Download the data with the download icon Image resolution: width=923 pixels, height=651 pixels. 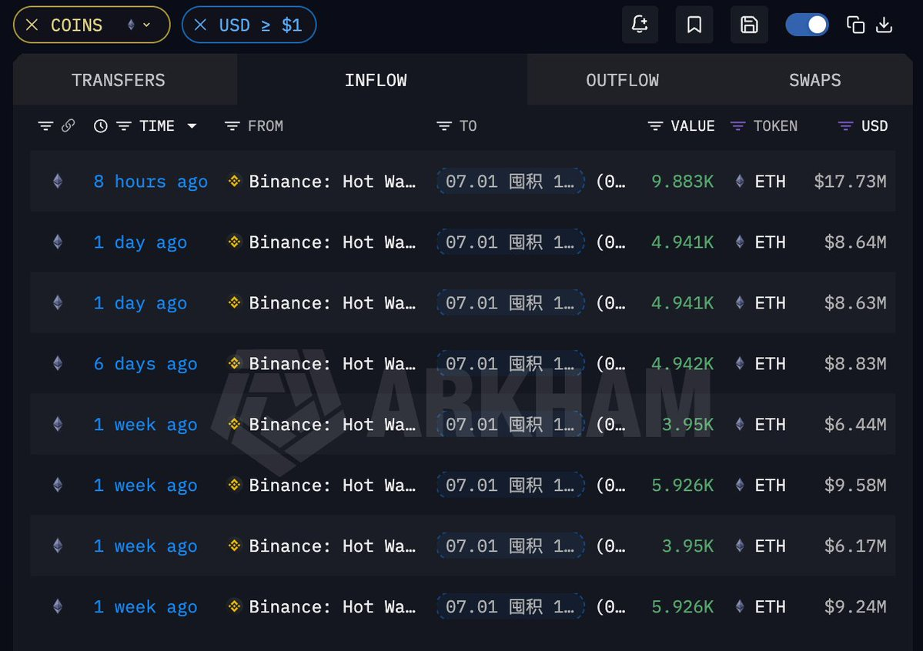click(885, 25)
